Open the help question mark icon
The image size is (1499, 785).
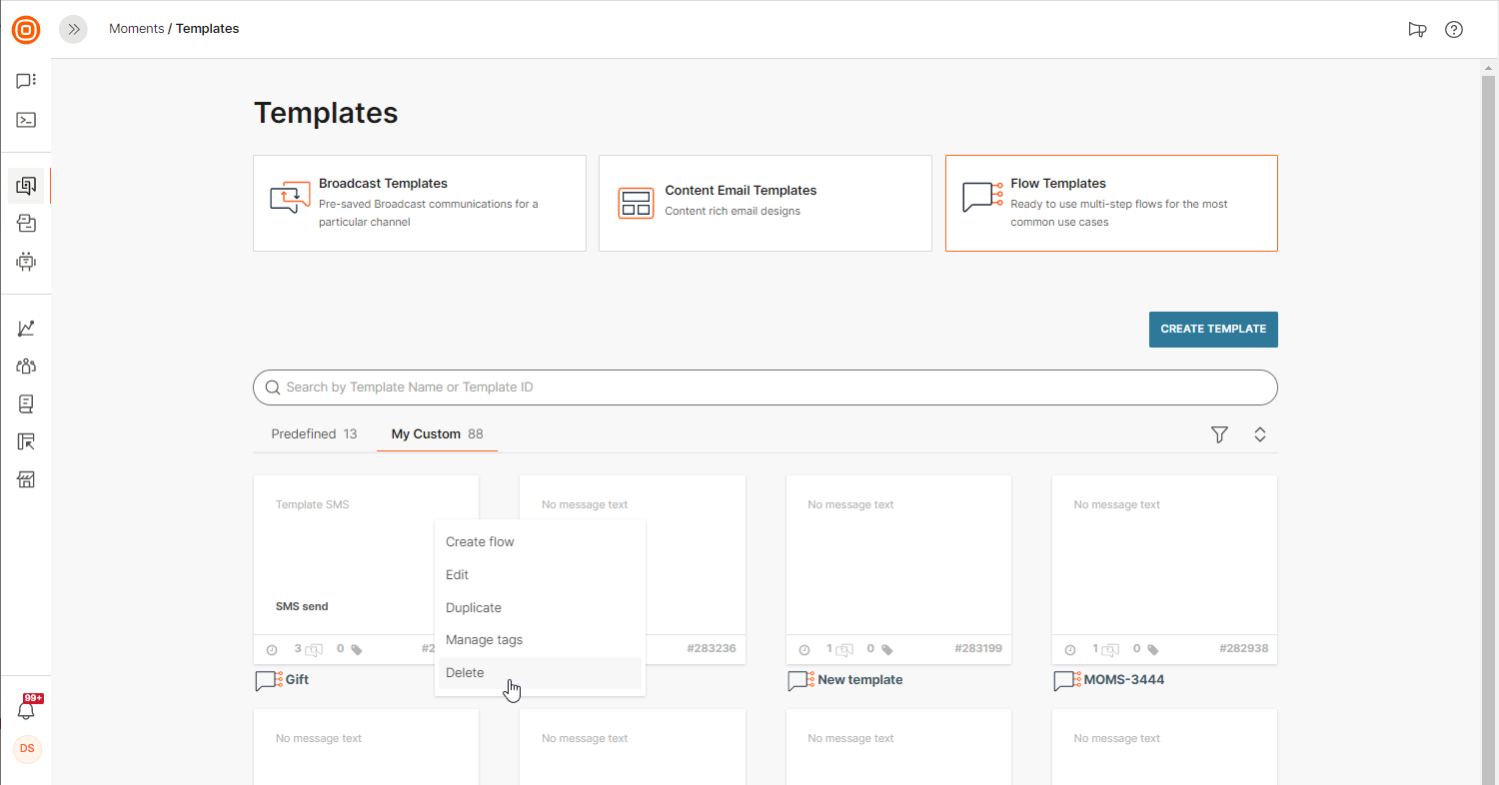1454,29
